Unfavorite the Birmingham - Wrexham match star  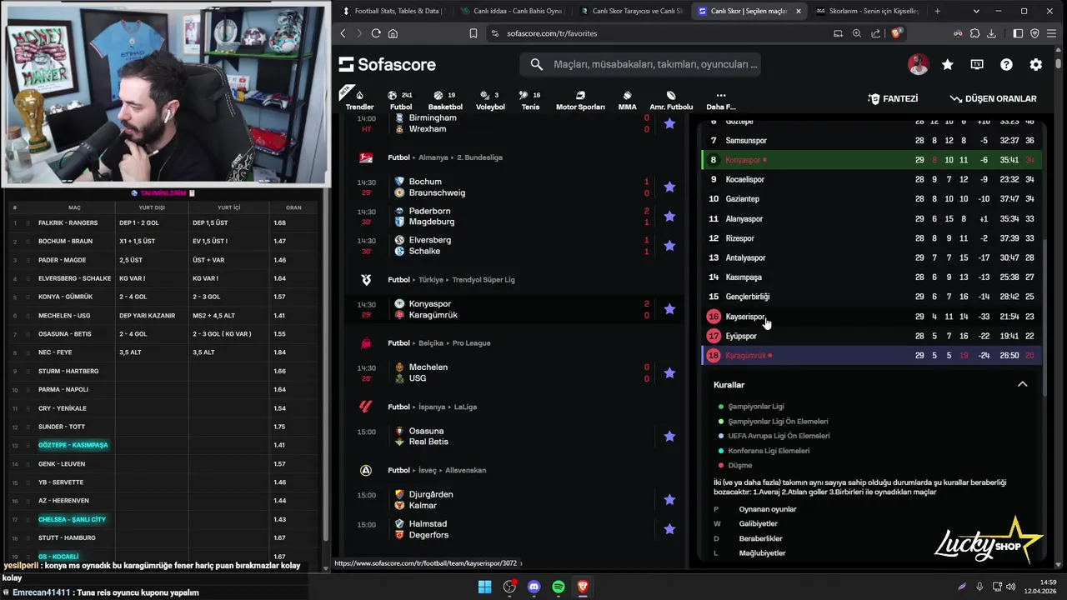(x=669, y=123)
